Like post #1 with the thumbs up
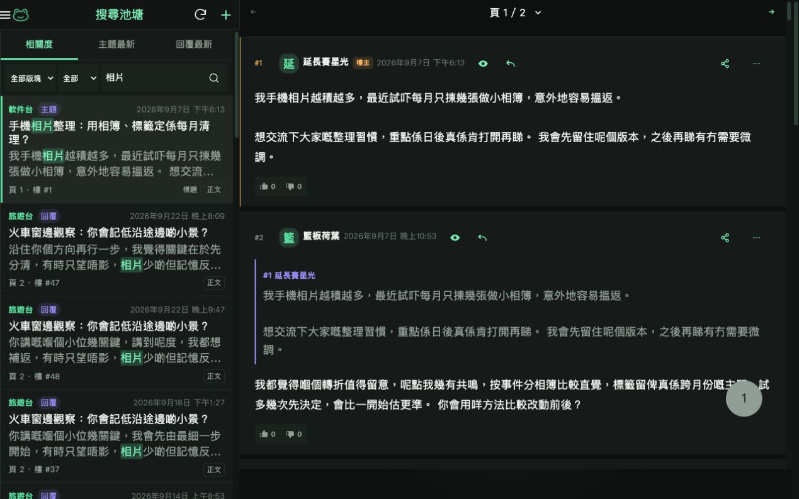 pyautogui.click(x=268, y=186)
